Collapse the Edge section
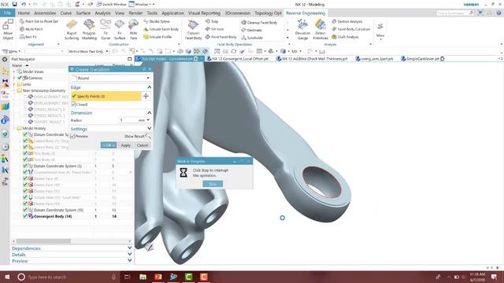Image resolution: width=504 pixels, height=283 pixels. [149, 87]
